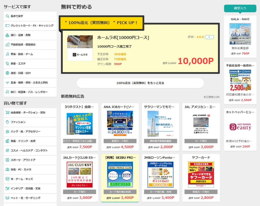Select 総合通販・オークション・買取 category
This screenshot has width=260, height=206.
[30, 113]
